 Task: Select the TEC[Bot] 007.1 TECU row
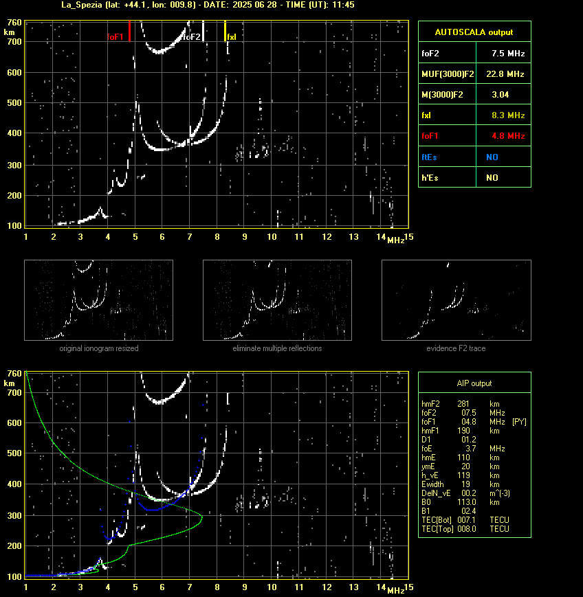pyautogui.click(x=465, y=519)
